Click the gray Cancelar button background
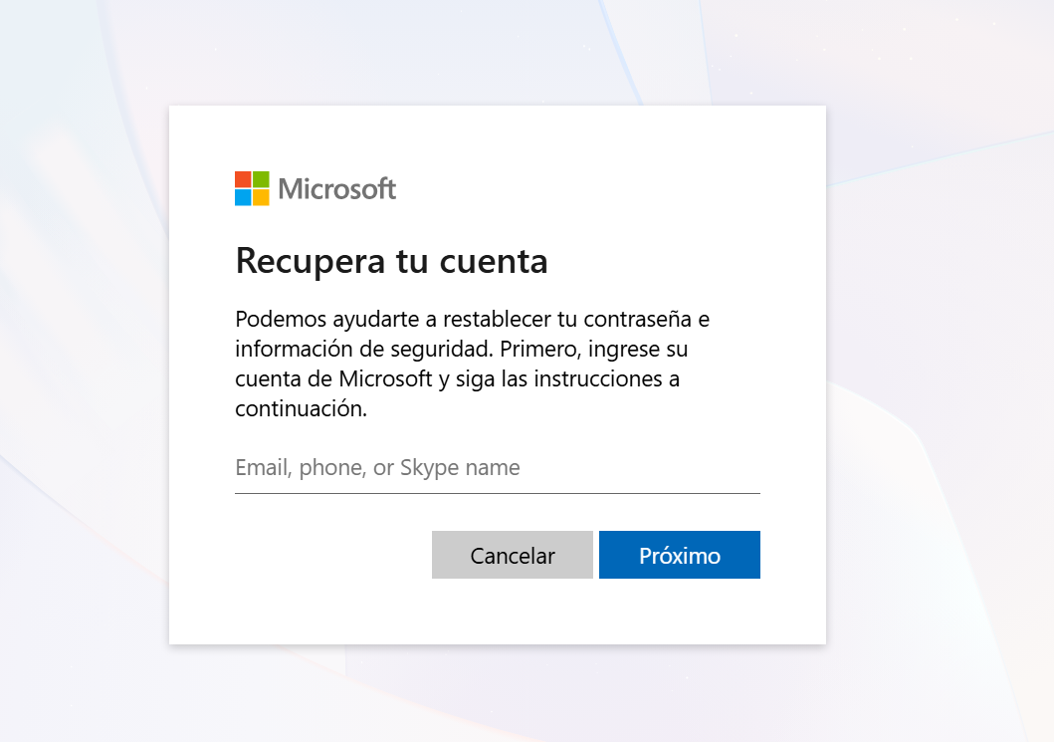1054x742 pixels. tap(512, 555)
